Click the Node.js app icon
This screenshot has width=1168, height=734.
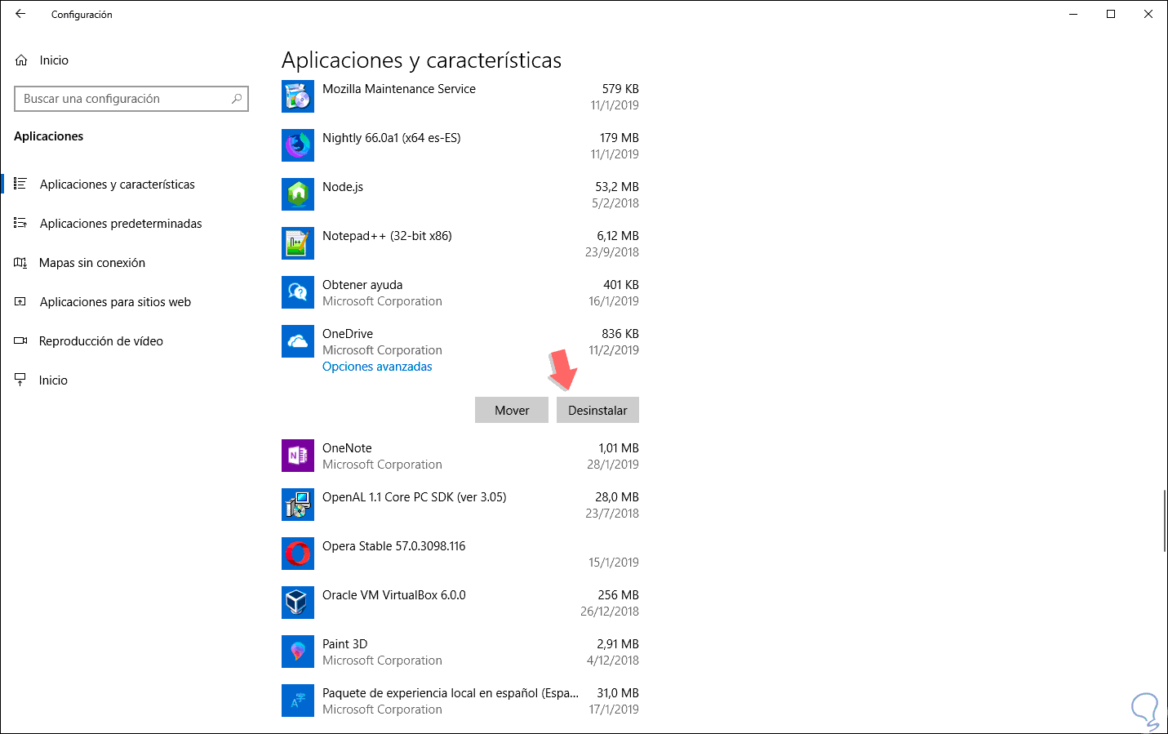point(298,194)
